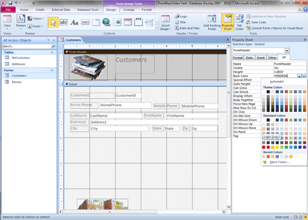Choose the Label control (Aa) tool

pos(75,22)
